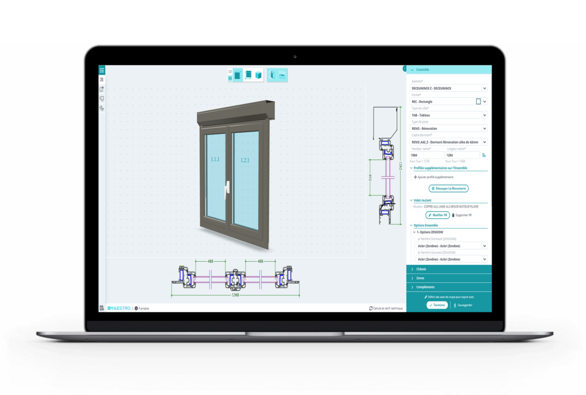Click the COFFRE ALU LAME ALU model text
This screenshot has height=395, width=586.
point(451,206)
